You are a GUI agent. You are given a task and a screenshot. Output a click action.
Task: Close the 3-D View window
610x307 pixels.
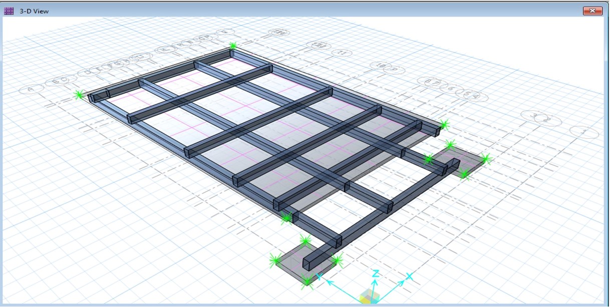tap(592, 11)
